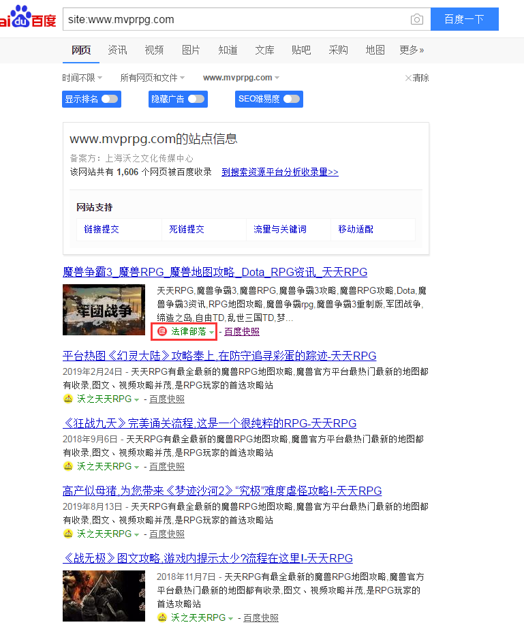Image resolution: width=524 pixels, height=627 pixels.
Task: Open 到搜索资源平台分析收录量 link
Action: click(x=280, y=172)
